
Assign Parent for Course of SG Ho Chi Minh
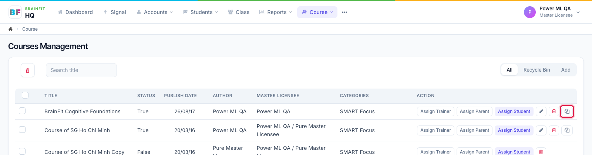coord(474,130)
